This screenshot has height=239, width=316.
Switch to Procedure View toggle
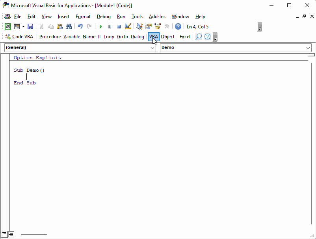[5, 234]
